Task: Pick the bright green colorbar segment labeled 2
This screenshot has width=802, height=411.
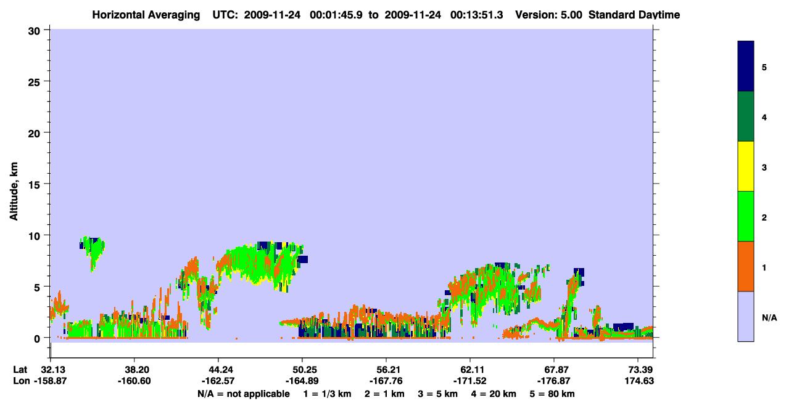Action: pos(746,216)
